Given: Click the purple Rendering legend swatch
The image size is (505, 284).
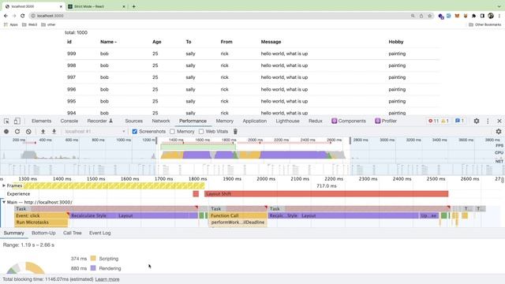Looking at the screenshot, I should click(x=93, y=268).
